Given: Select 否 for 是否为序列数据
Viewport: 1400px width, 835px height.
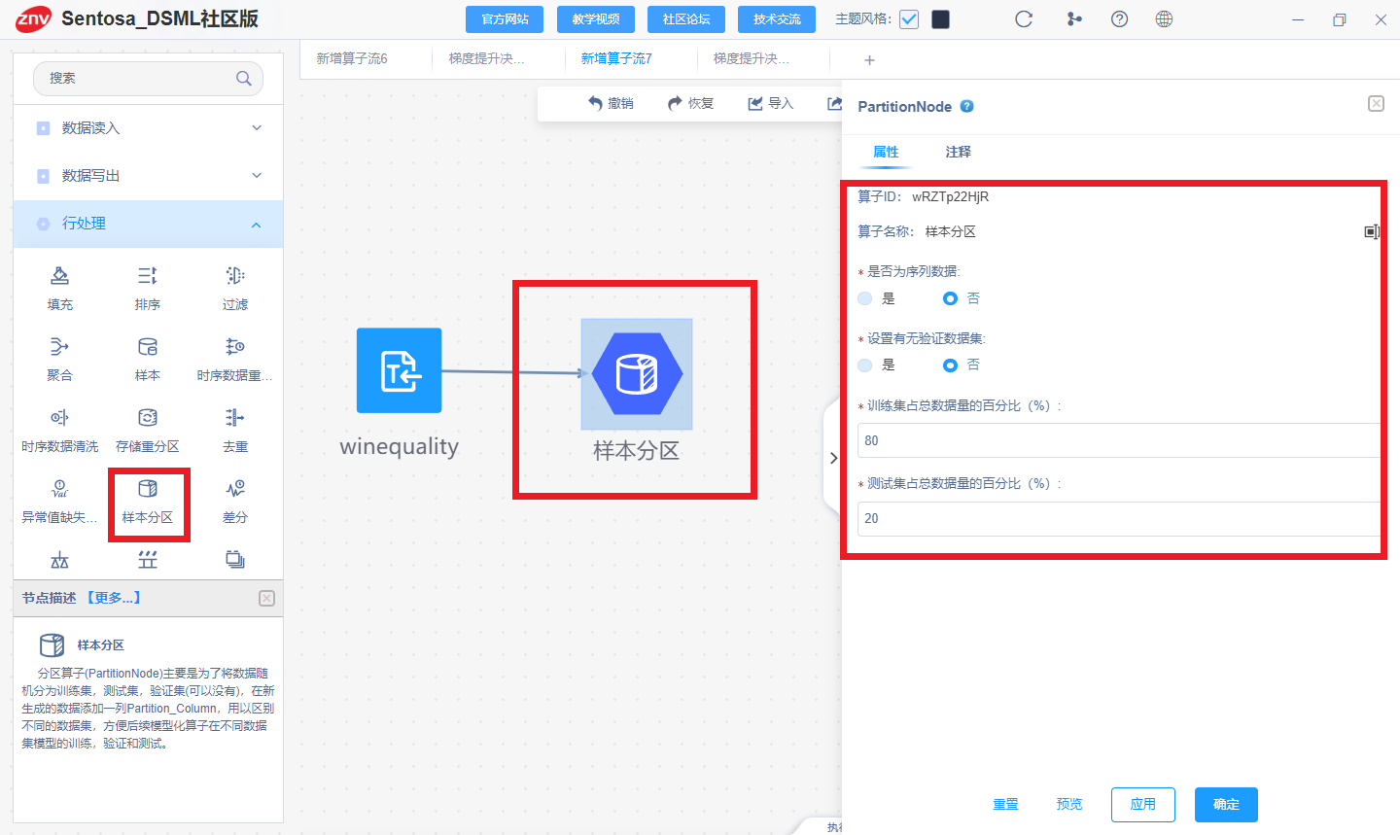Looking at the screenshot, I should coord(950,298).
